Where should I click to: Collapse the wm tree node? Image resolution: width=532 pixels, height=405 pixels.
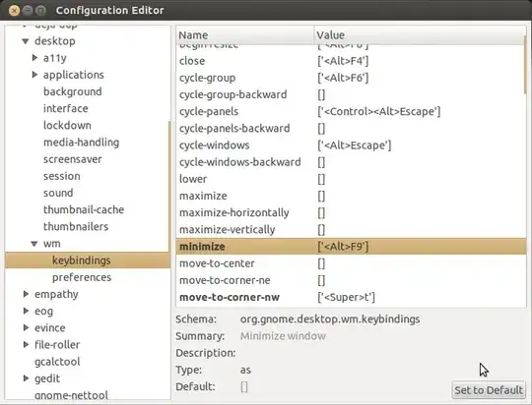coord(33,244)
